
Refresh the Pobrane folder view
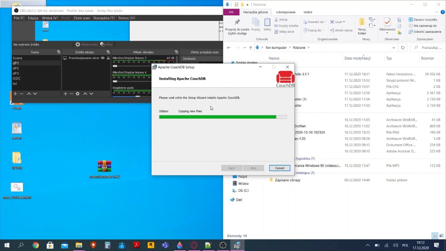point(403,48)
